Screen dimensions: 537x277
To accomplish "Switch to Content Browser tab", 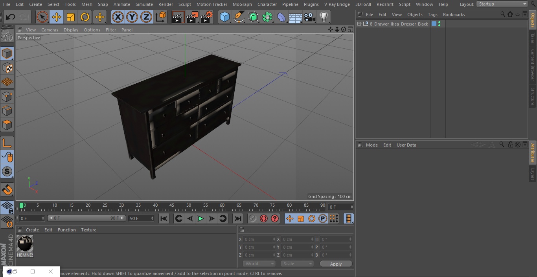I will click(x=533, y=65).
